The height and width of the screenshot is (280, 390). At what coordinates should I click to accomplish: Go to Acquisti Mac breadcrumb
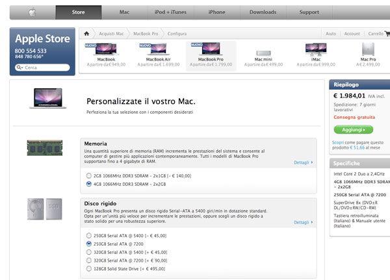click(111, 34)
